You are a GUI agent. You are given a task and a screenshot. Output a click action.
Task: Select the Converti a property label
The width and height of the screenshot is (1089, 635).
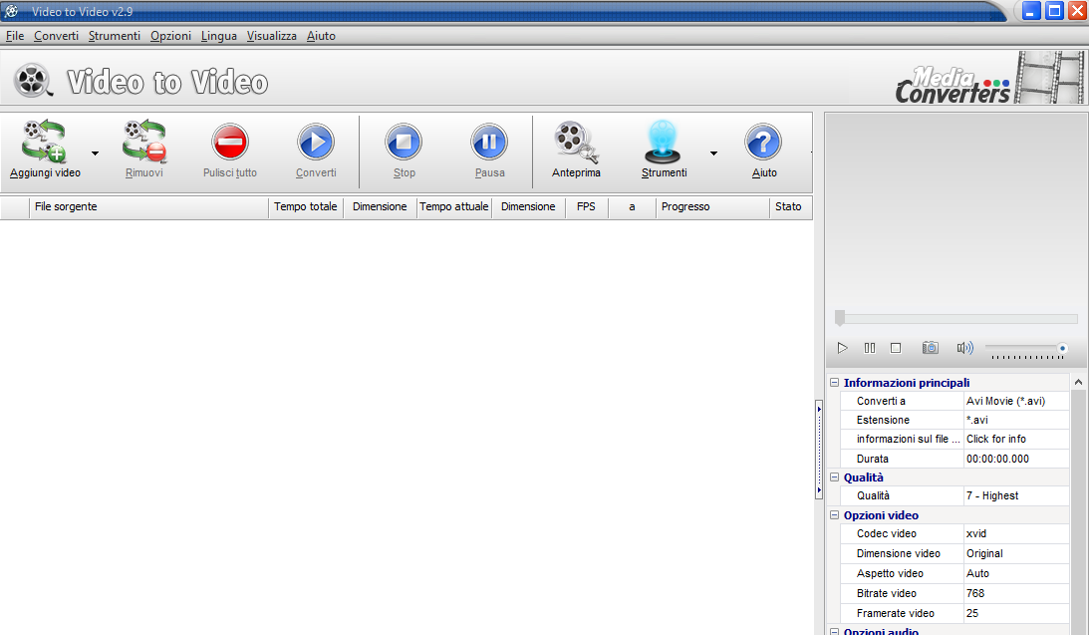coord(881,401)
